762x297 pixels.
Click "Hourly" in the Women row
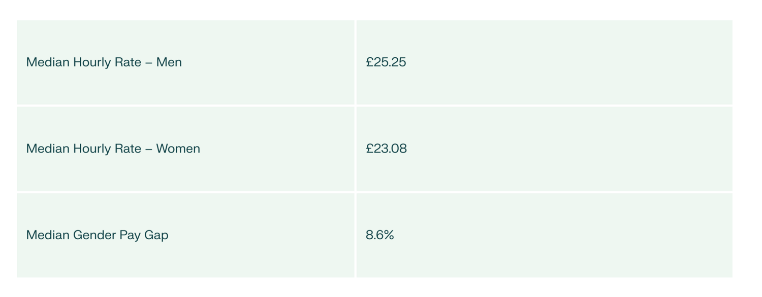[92, 148]
